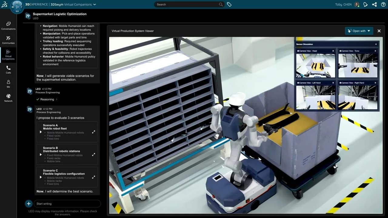Open the Conversations sidebar item

(8, 26)
